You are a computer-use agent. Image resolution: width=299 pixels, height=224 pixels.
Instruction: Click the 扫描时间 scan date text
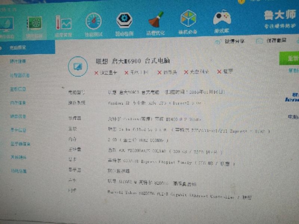(x=195, y=92)
